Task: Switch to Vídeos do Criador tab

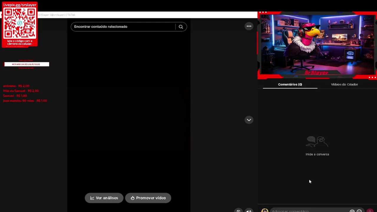Action: pyautogui.click(x=344, y=85)
